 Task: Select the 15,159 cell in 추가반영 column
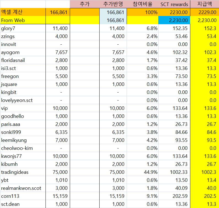coord(113,196)
